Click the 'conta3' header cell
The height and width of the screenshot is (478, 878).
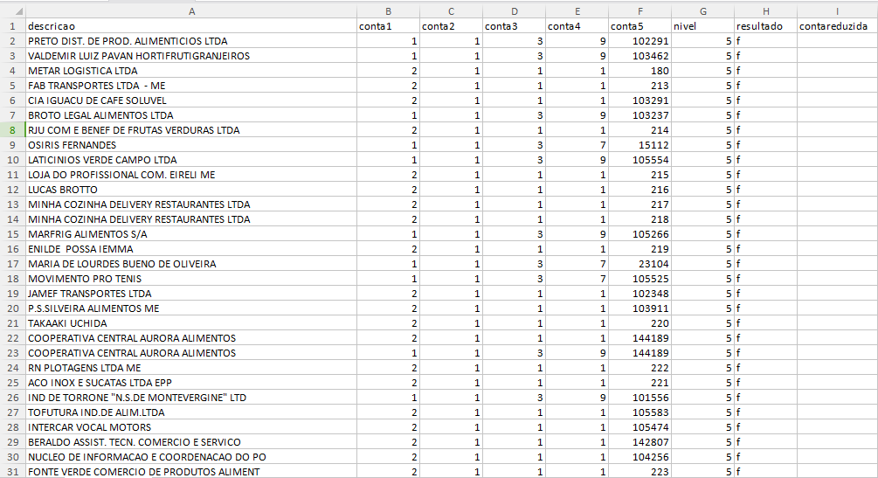tap(514, 26)
